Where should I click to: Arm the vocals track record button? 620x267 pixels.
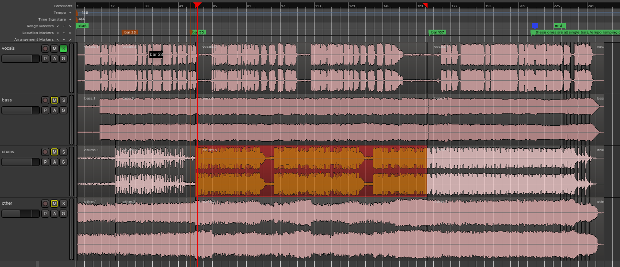coord(45,48)
